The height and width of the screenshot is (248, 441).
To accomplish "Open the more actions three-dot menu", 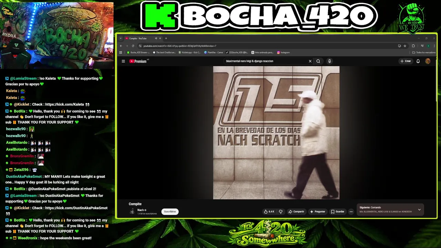I will click(351, 211).
